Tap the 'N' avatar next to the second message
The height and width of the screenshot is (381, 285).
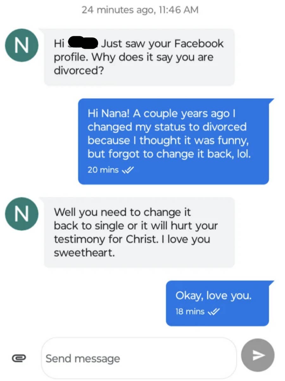22,214
